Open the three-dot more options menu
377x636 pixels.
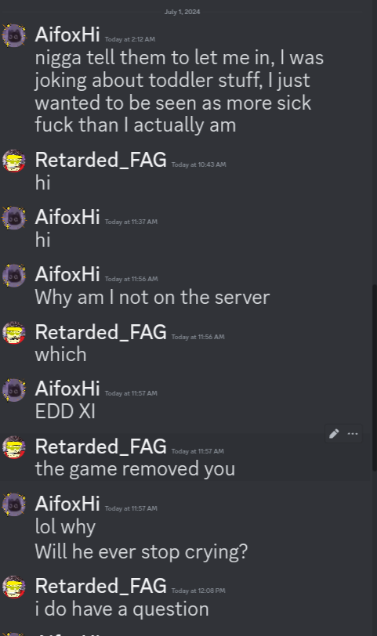(353, 434)
